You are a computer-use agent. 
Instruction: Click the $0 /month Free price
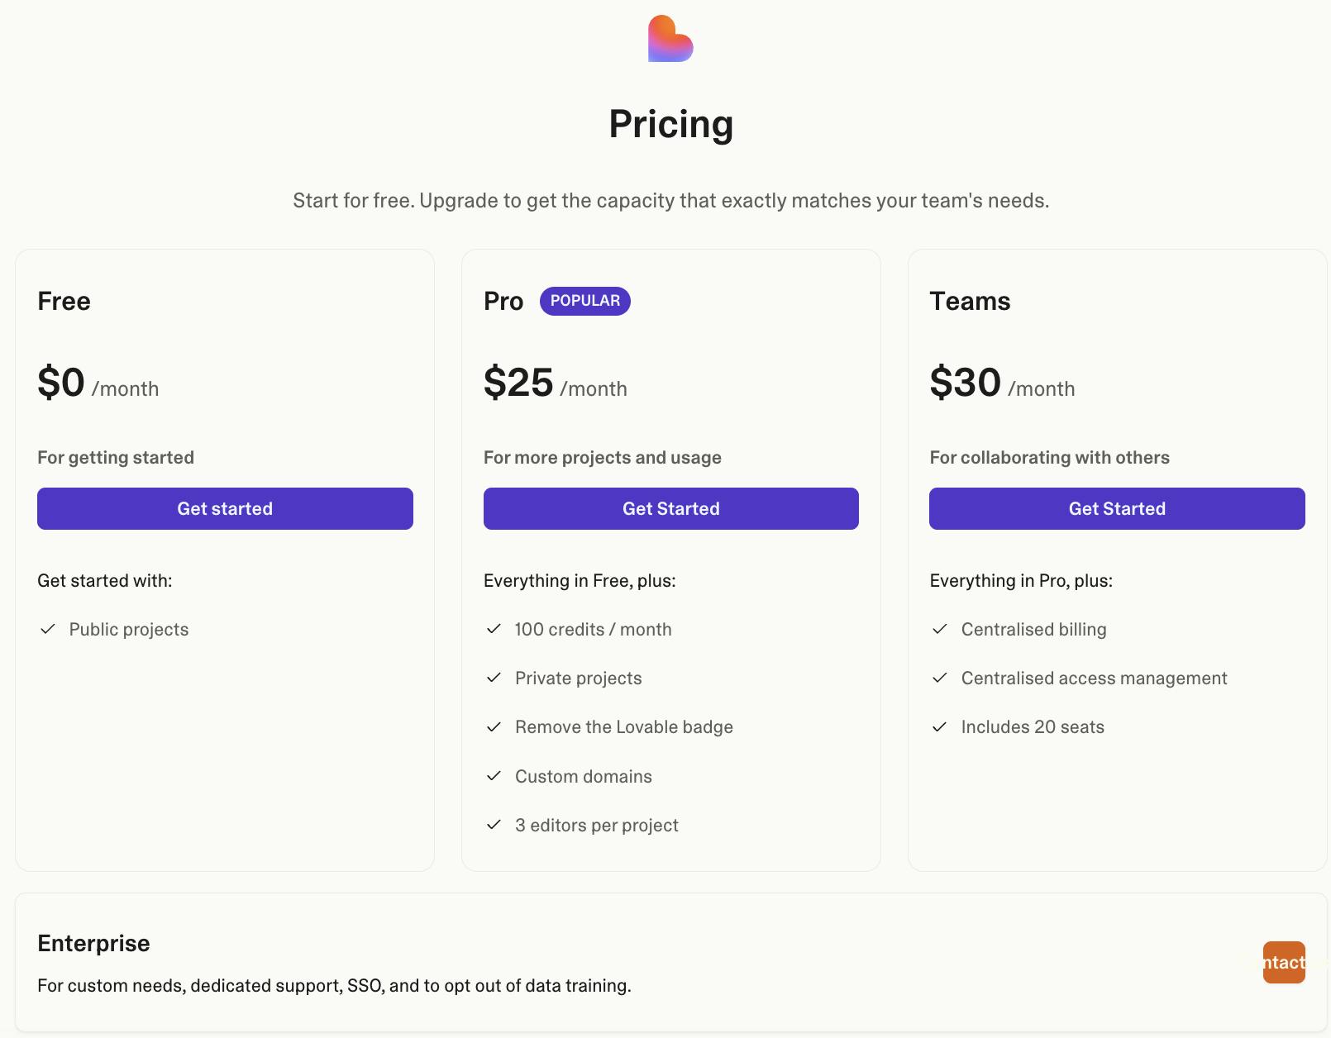pos(98,383)
